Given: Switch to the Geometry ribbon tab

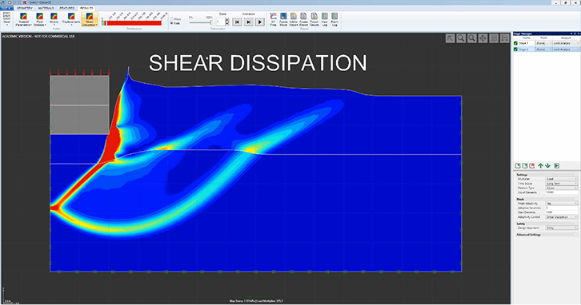Looking at the screenshot, I should click(25, 8).
